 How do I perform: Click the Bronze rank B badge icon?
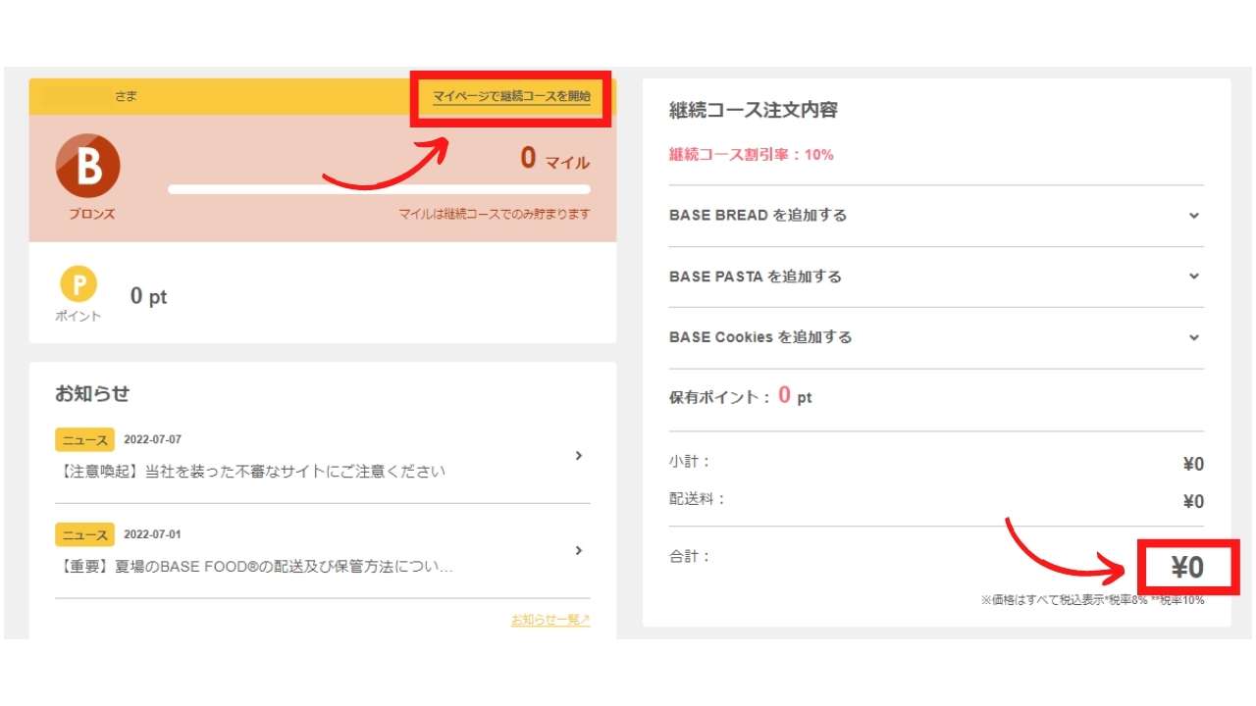click(88, 167)
